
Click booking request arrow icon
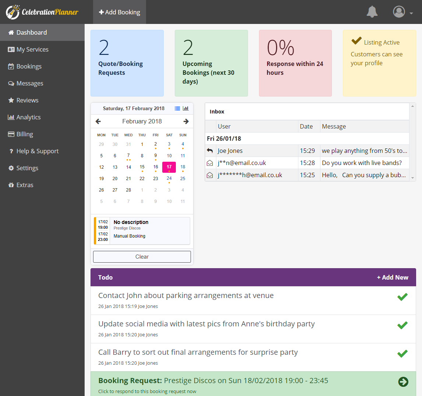403,382
